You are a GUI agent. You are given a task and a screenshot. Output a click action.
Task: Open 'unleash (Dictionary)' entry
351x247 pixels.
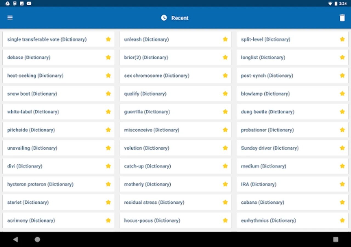pyautogui.click(x=175, y=39)
